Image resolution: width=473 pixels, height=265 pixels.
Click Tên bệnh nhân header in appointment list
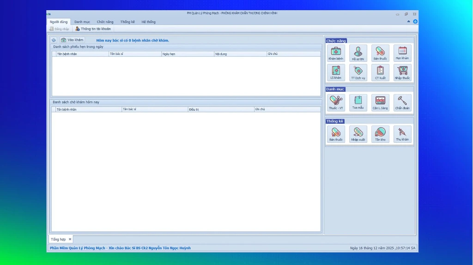pos(82,54)
